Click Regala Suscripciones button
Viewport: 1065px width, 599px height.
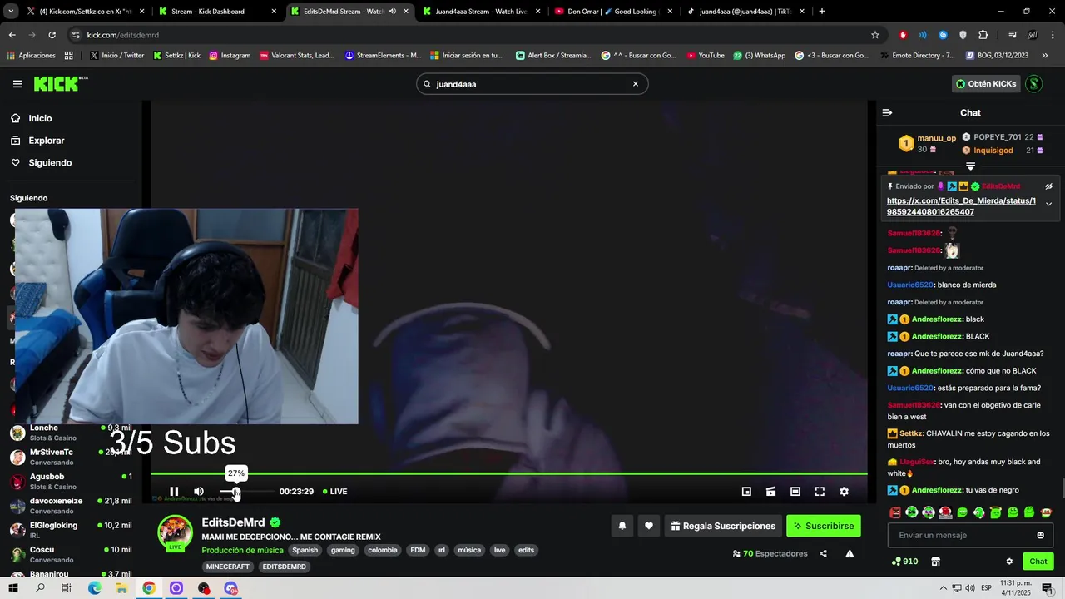pyautogui.click(x=722, y=526)
